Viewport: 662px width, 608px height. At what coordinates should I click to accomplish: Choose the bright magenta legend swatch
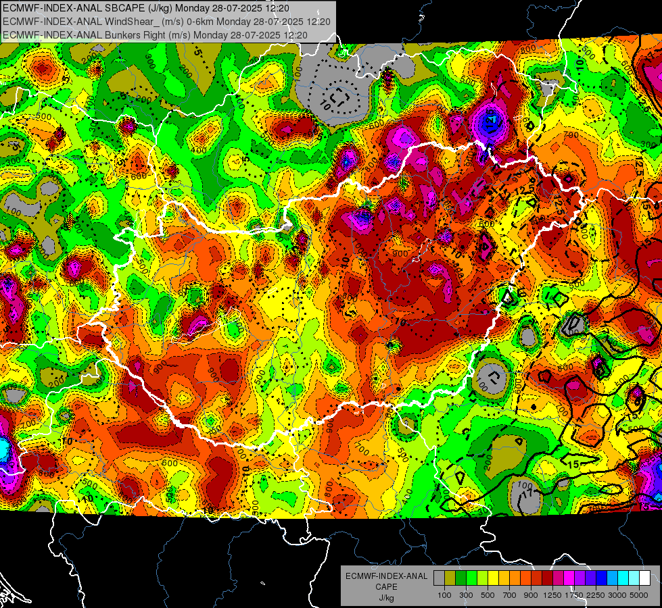coord(569,578)
